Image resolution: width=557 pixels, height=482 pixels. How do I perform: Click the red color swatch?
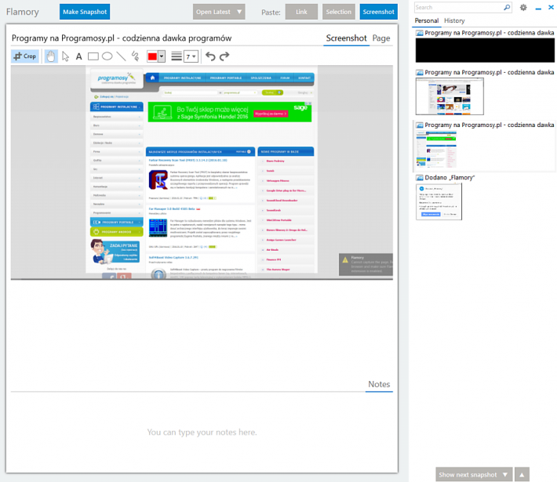pos(152,56)
